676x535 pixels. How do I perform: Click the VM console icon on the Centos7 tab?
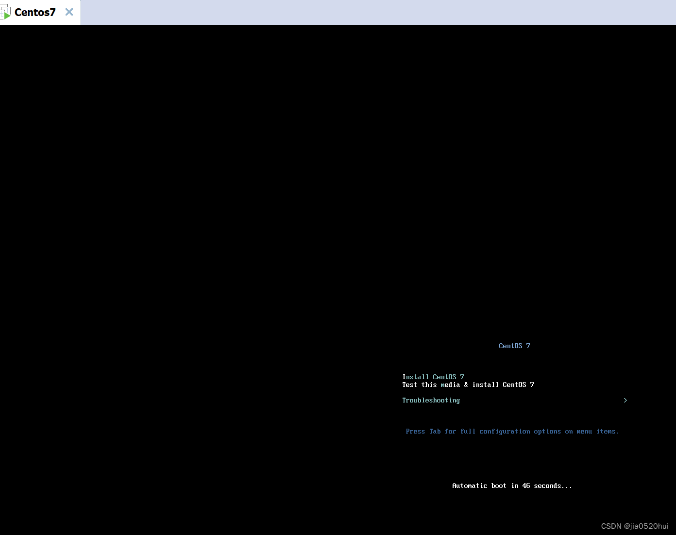pos(7,12)
